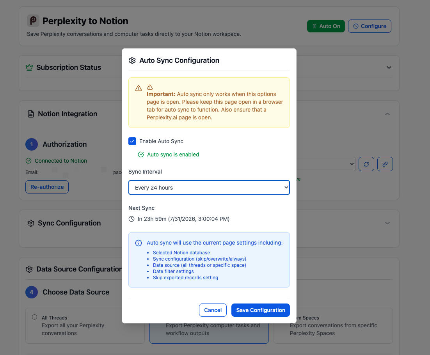
Task: Click the Enable Auto Sync label
Action: (161, 141)
